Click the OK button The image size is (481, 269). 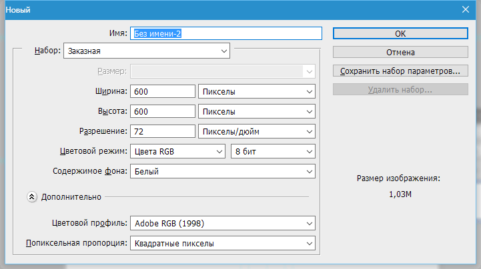(400, 33)
